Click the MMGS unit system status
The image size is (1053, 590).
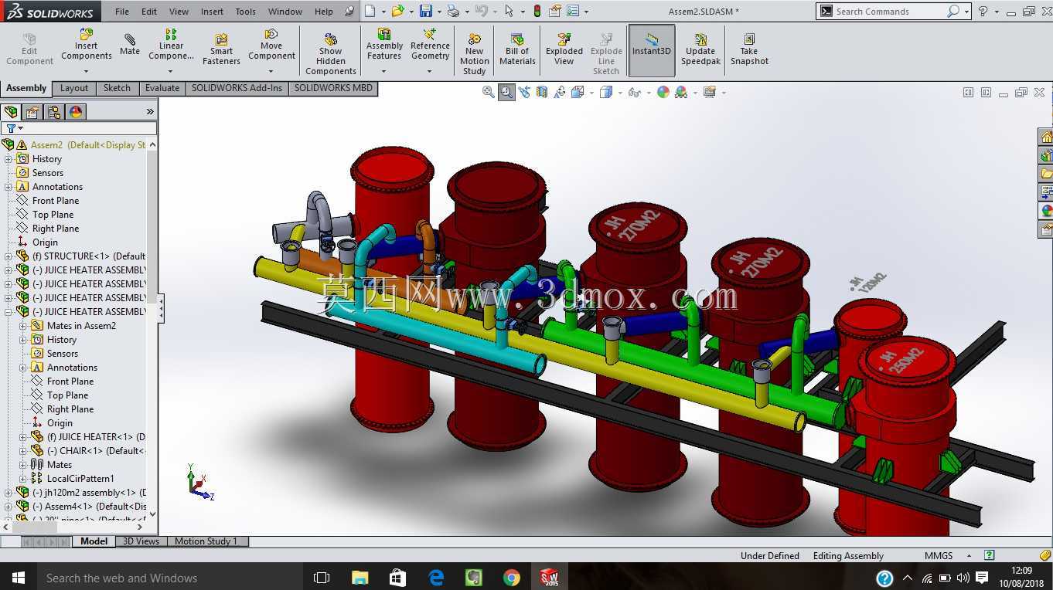[x=939, y=556]
